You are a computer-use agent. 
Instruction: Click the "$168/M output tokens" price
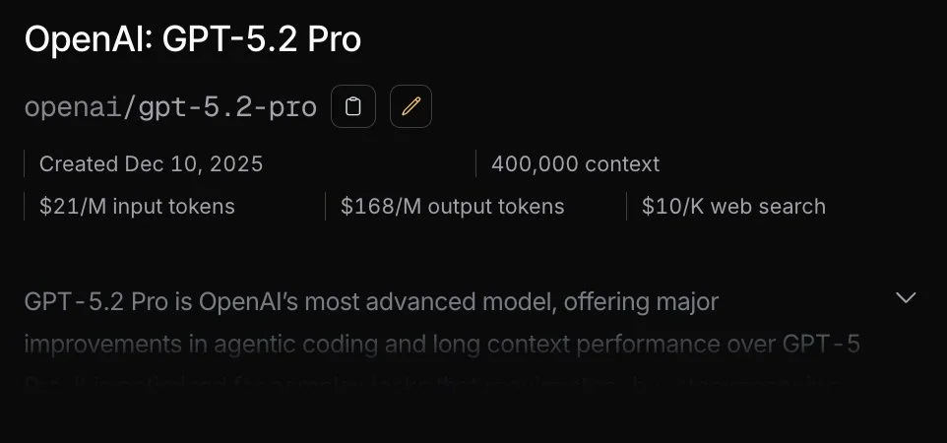[453, 207]
